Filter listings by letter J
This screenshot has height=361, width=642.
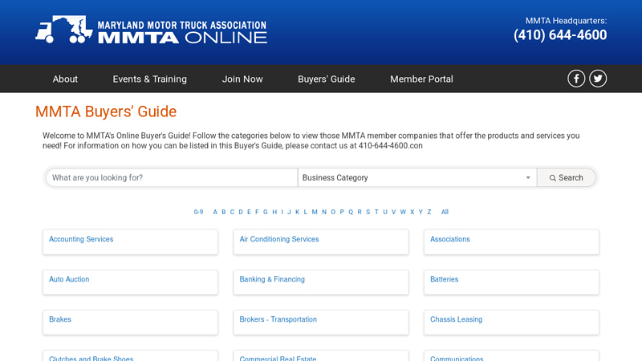pos(289,212)
